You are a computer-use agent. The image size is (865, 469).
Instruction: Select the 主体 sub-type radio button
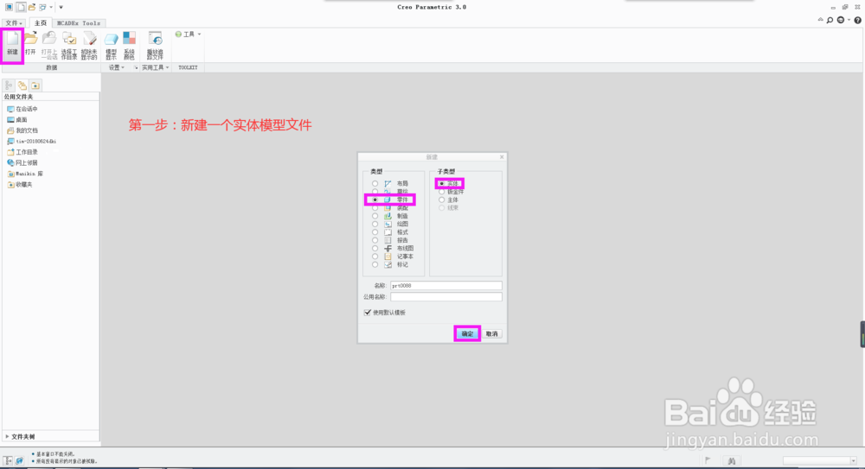point(442,200)
